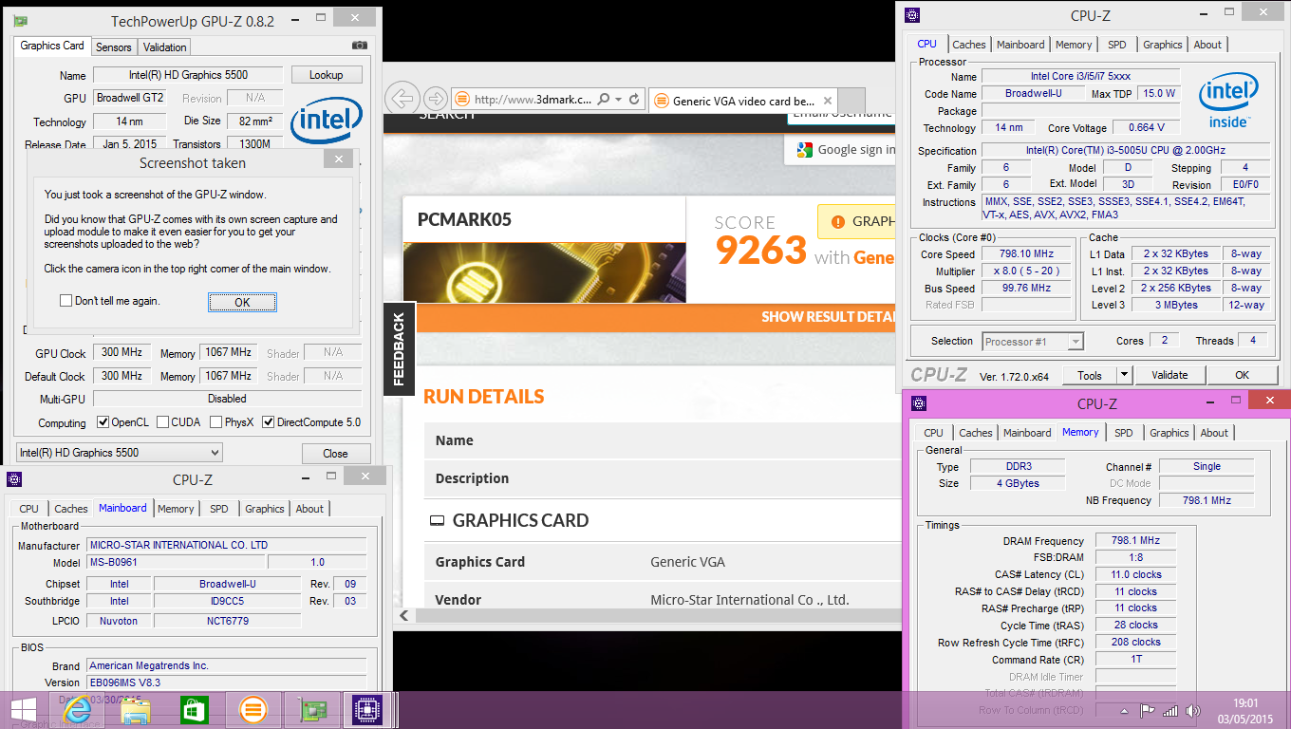The height and width of the screenshot is (729, 1291).
Task: Toggle the DirectCompute 5.0 checkbox
Action: coord(269,422)
